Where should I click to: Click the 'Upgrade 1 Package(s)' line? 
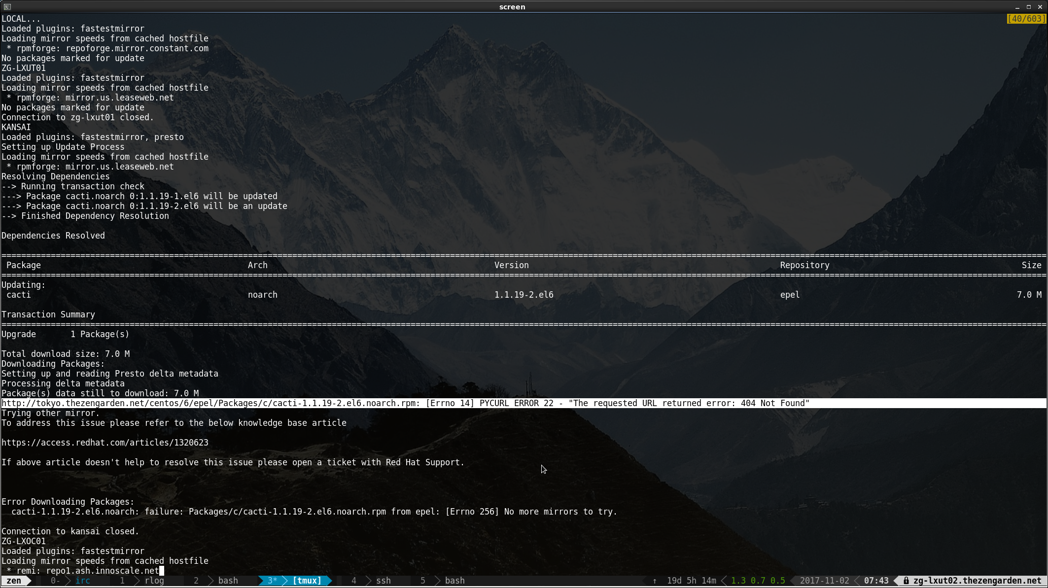(66, 334)
